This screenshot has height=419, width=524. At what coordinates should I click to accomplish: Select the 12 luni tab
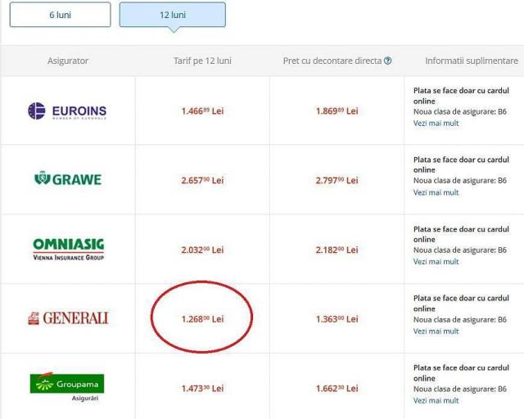[172, 15]
